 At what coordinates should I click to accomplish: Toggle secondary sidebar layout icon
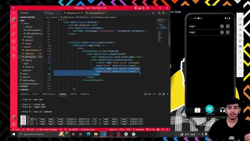pos(143,8)
